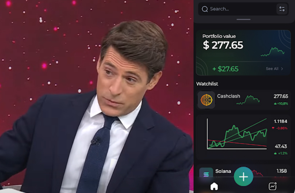
Task: Open the Cashclash watchlist row
Action: pos(244,100)
